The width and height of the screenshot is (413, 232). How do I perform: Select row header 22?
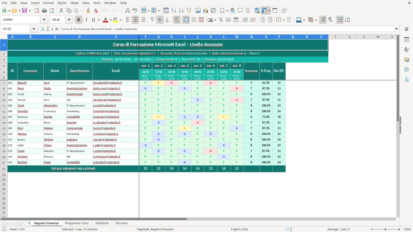(4, 169)
